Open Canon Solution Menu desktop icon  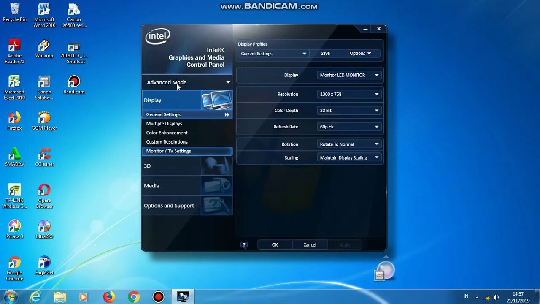click(x=44, y=88)
